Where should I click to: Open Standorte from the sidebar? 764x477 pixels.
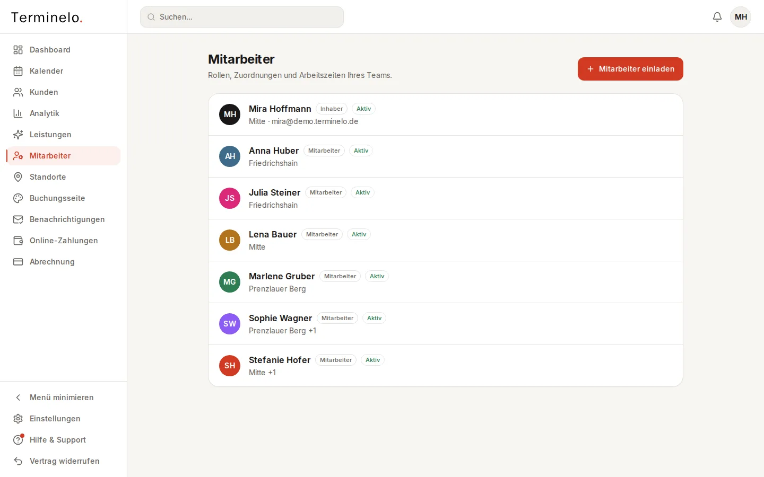click(64, 177)
